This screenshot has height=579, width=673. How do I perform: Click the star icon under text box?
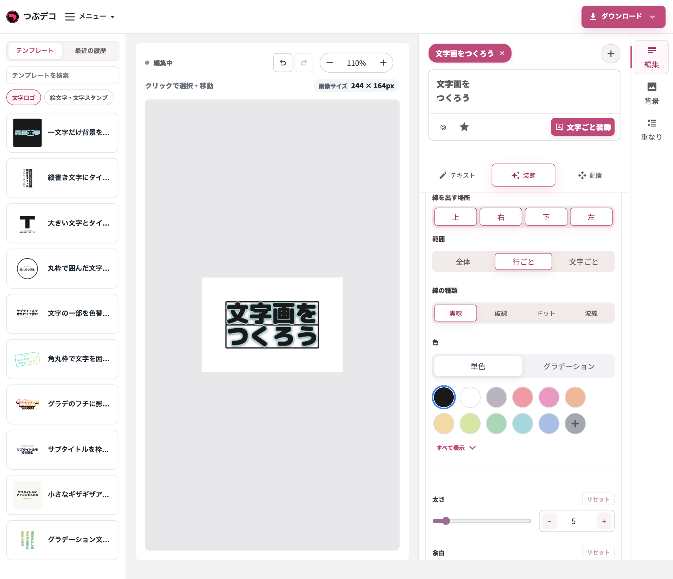pyautogui.click(x=464, y=127)
